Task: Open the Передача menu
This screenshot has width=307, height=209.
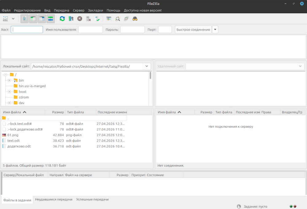Action: click(x=61, y=10)
